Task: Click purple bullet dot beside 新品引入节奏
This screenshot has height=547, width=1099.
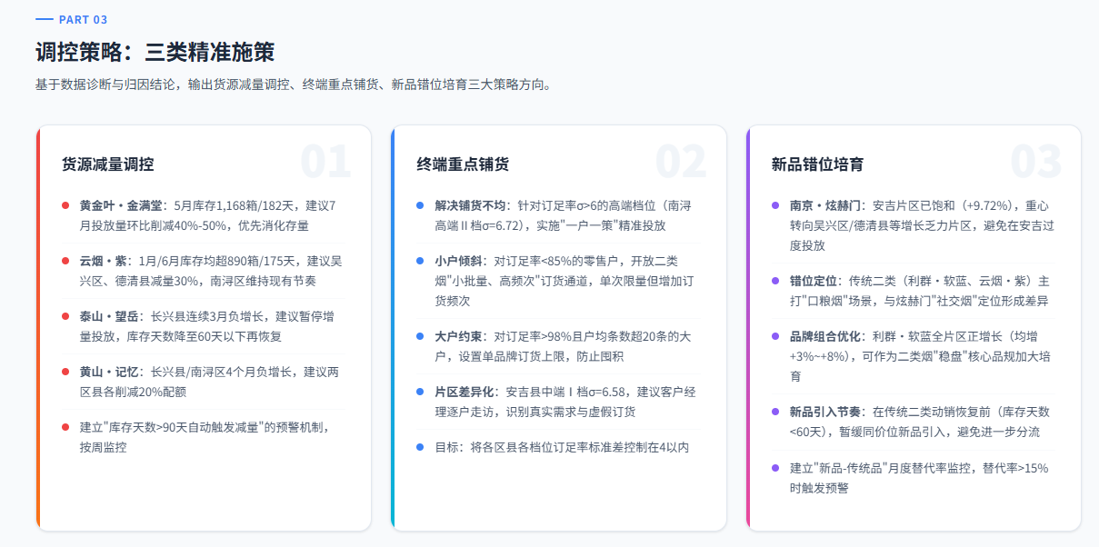Action: point(775,412)
